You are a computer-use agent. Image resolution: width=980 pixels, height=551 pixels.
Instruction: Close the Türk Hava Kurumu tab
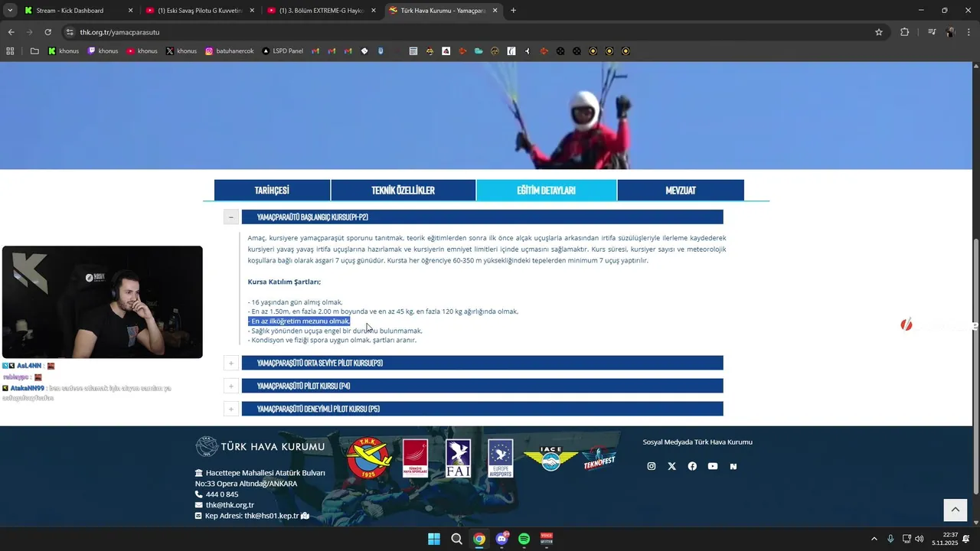[495, 11]
